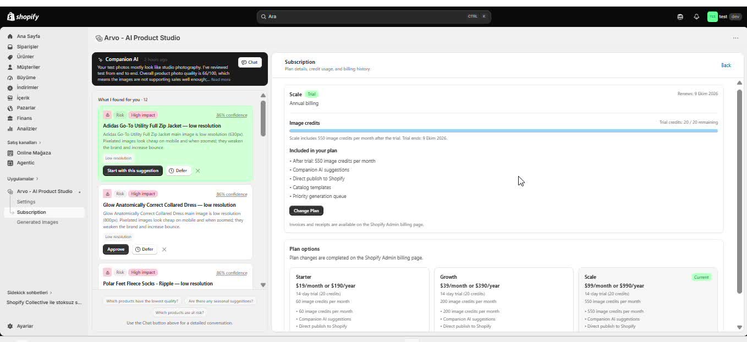Click Start with this suggestion
This screenshot has height=342, width=747.
[133, 171]
